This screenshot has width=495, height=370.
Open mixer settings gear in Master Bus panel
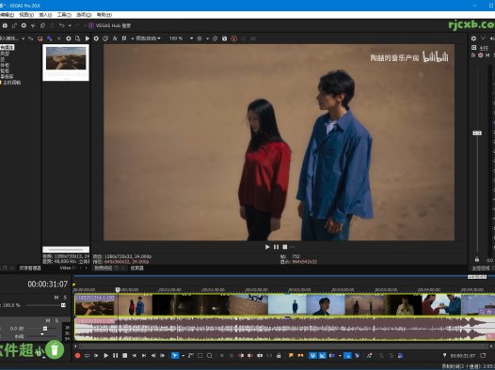473,39
